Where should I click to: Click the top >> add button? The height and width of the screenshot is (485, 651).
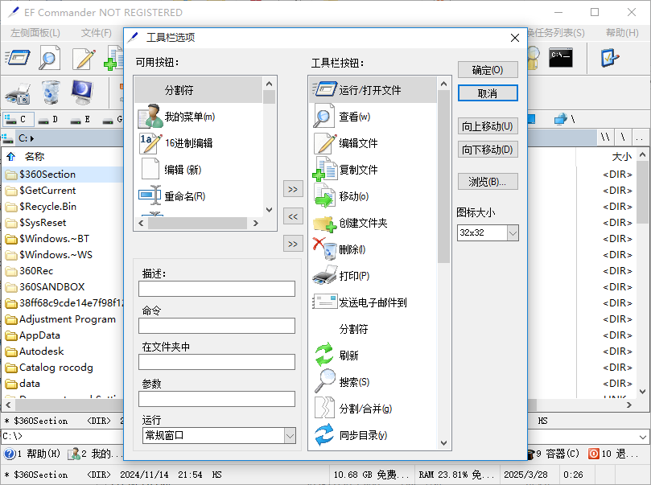[x=293, y=189]
